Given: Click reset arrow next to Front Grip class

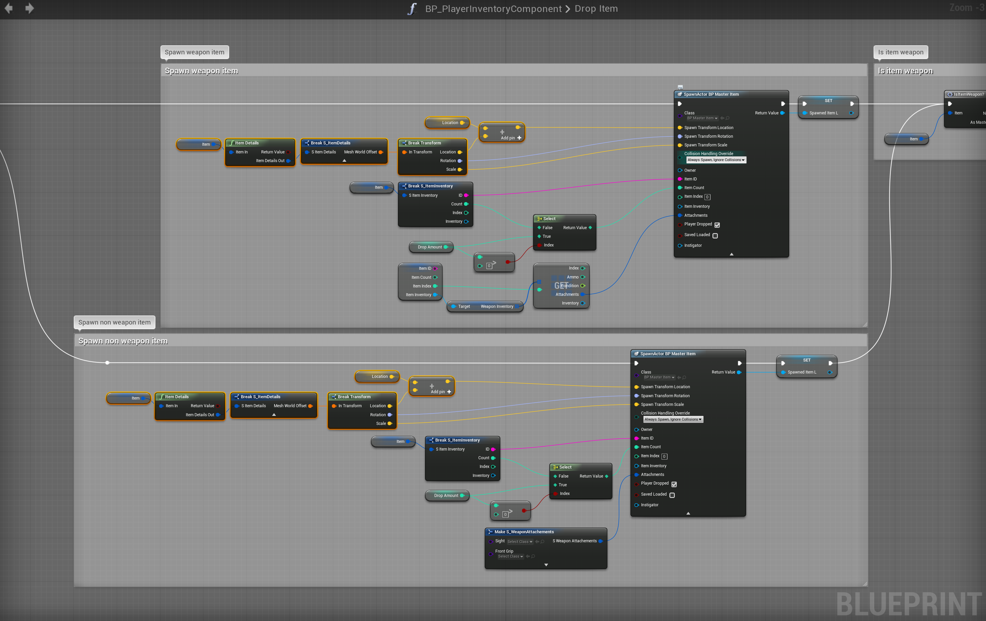Looking at the screenshot, I should point(528,556).
